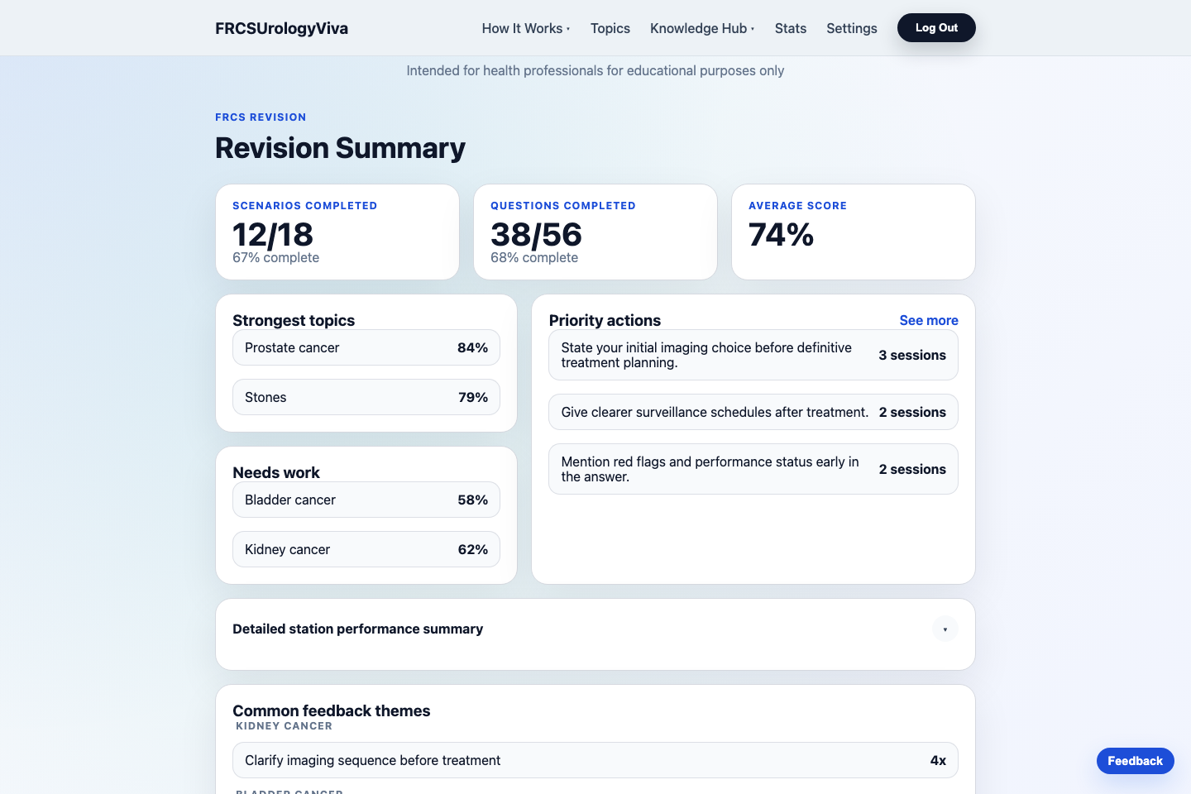Click the Scenarios Completed 12/18 card
The width and height of the screenshot is (1191, 794).
337,232
